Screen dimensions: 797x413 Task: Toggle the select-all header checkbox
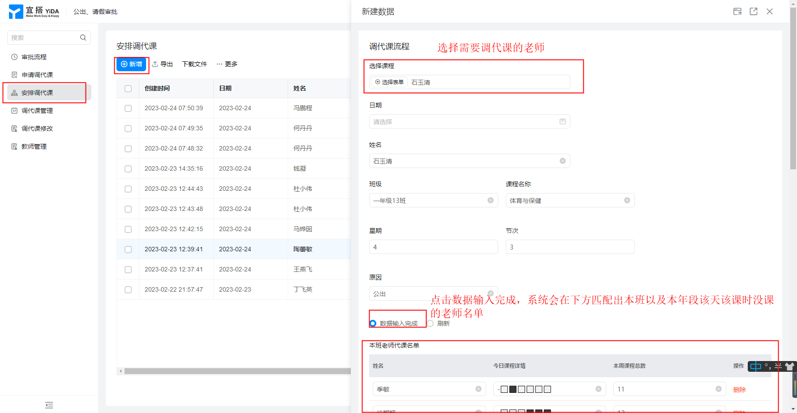click(128, 89)
